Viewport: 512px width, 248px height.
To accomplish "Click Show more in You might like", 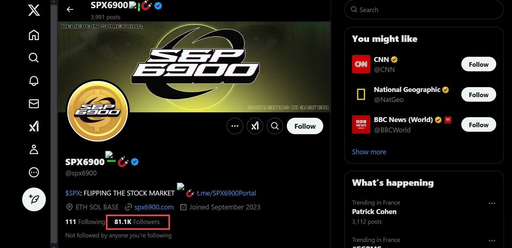I will (369, 152).
